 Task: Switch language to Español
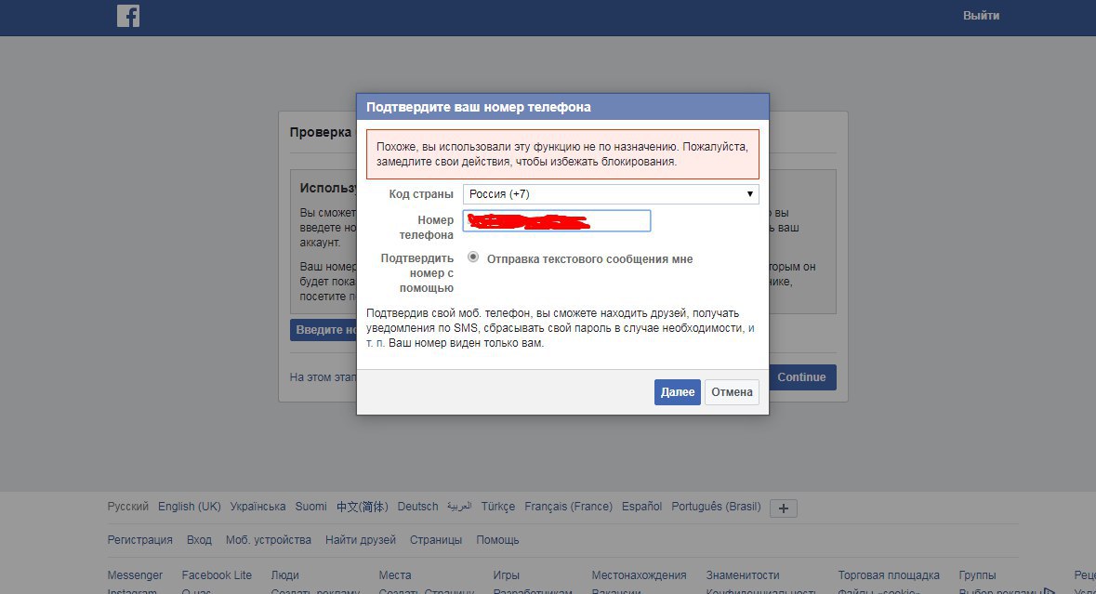(641, 507)
